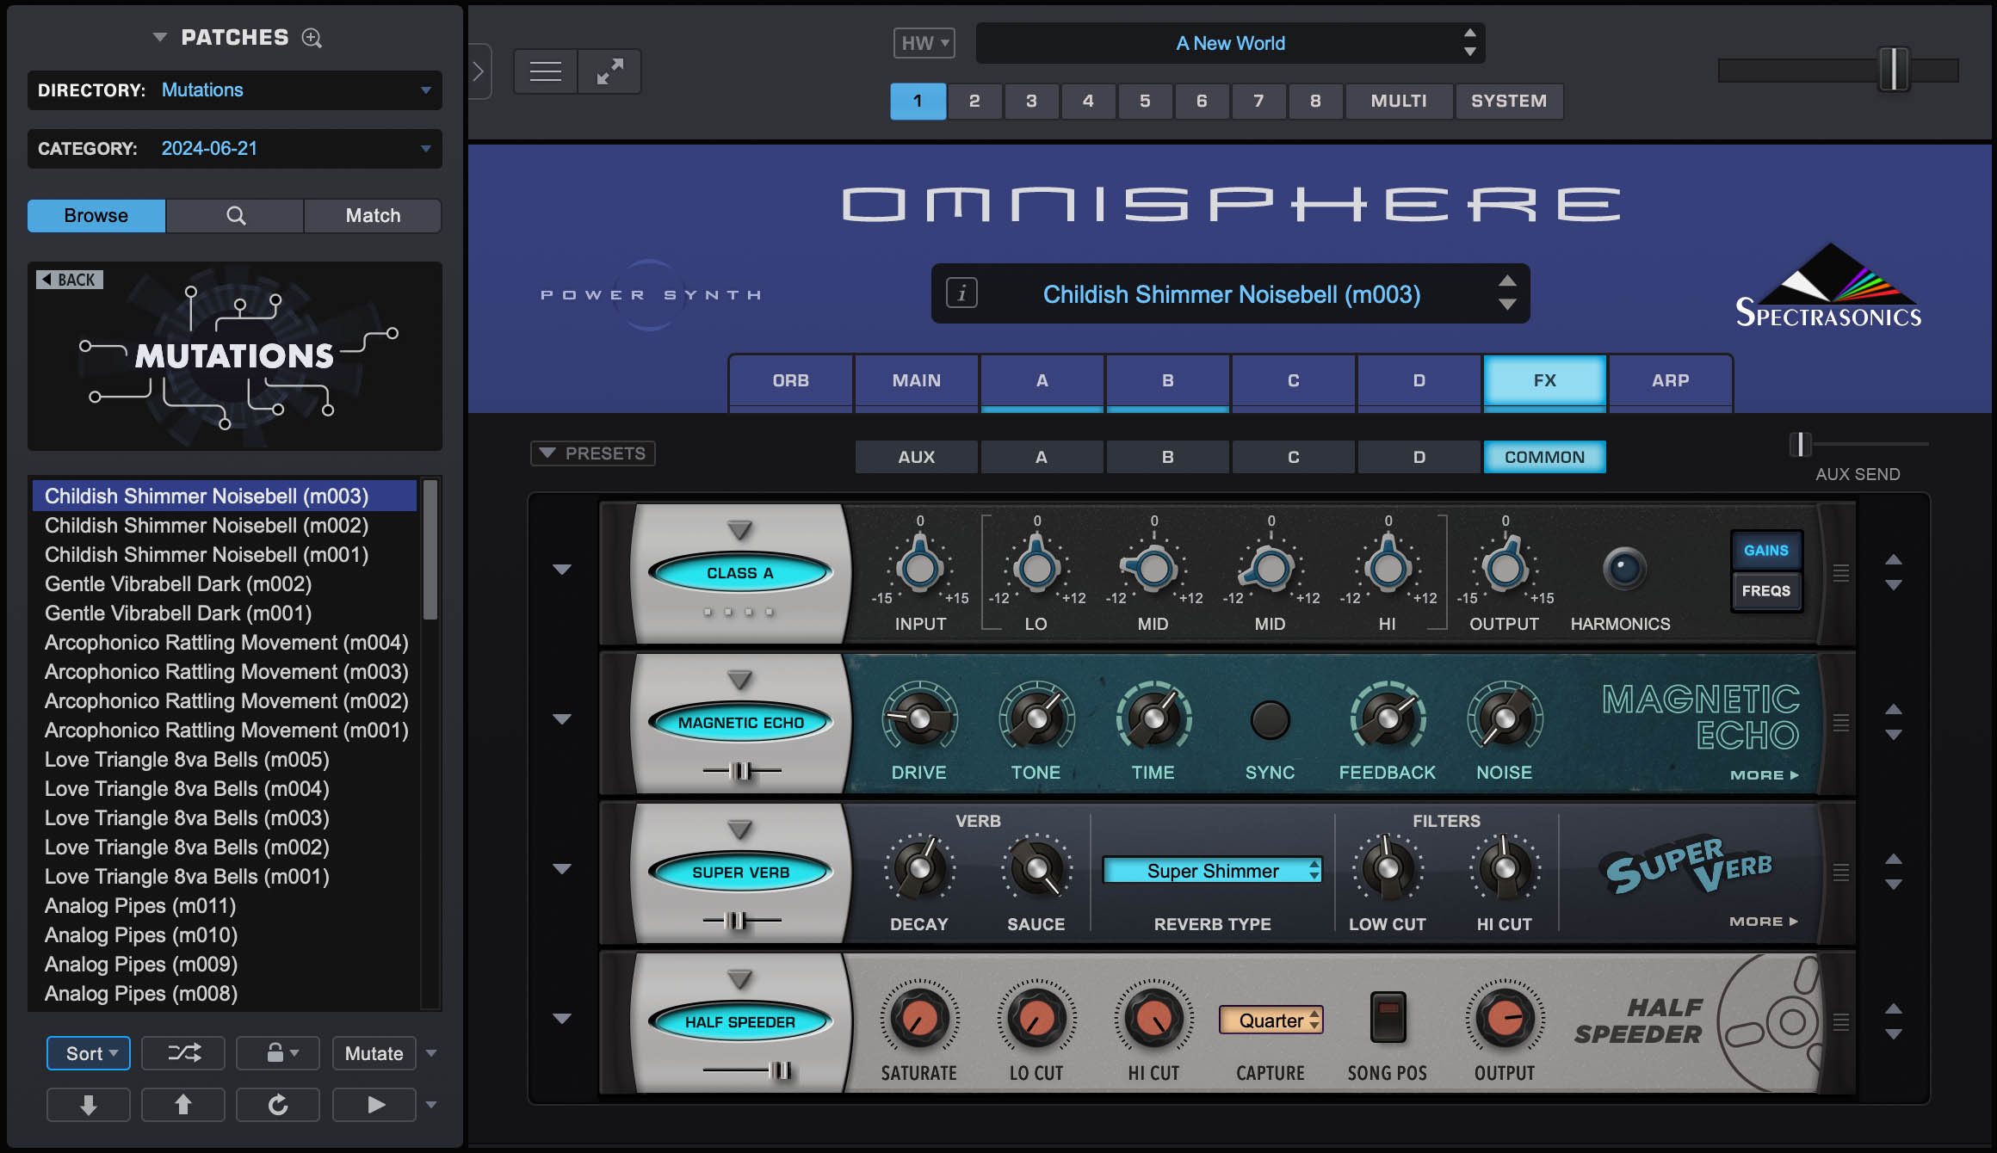Image resolution: width=1997 pixels, height=1153 pixels.
Task: Open the Quarter capture dropdown on Half Speeder
Action: click(x=1270, y=1020)
